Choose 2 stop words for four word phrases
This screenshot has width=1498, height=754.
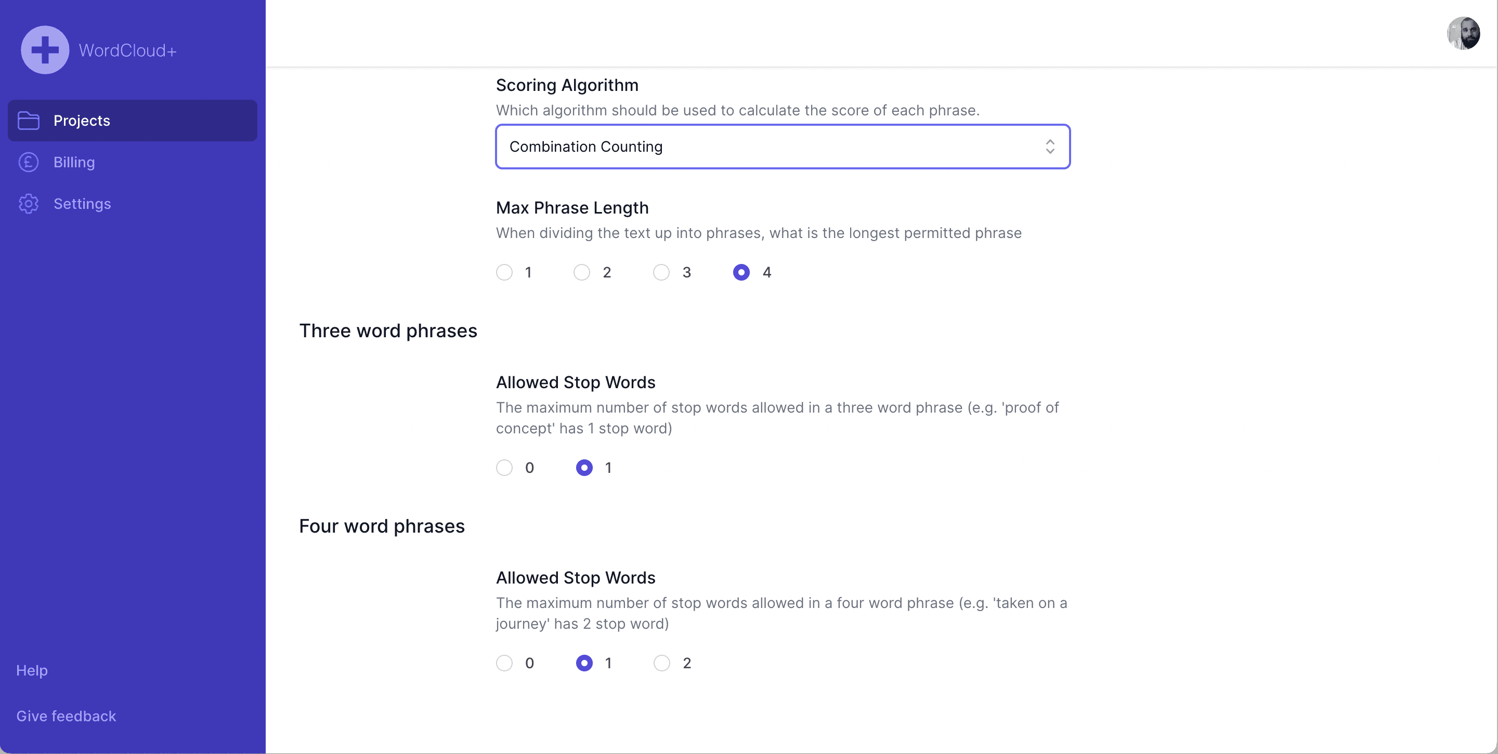click(x=661, y=663)
